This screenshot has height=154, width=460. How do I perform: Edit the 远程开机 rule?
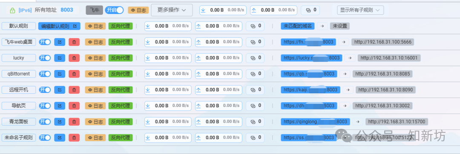tap(60, 90)
